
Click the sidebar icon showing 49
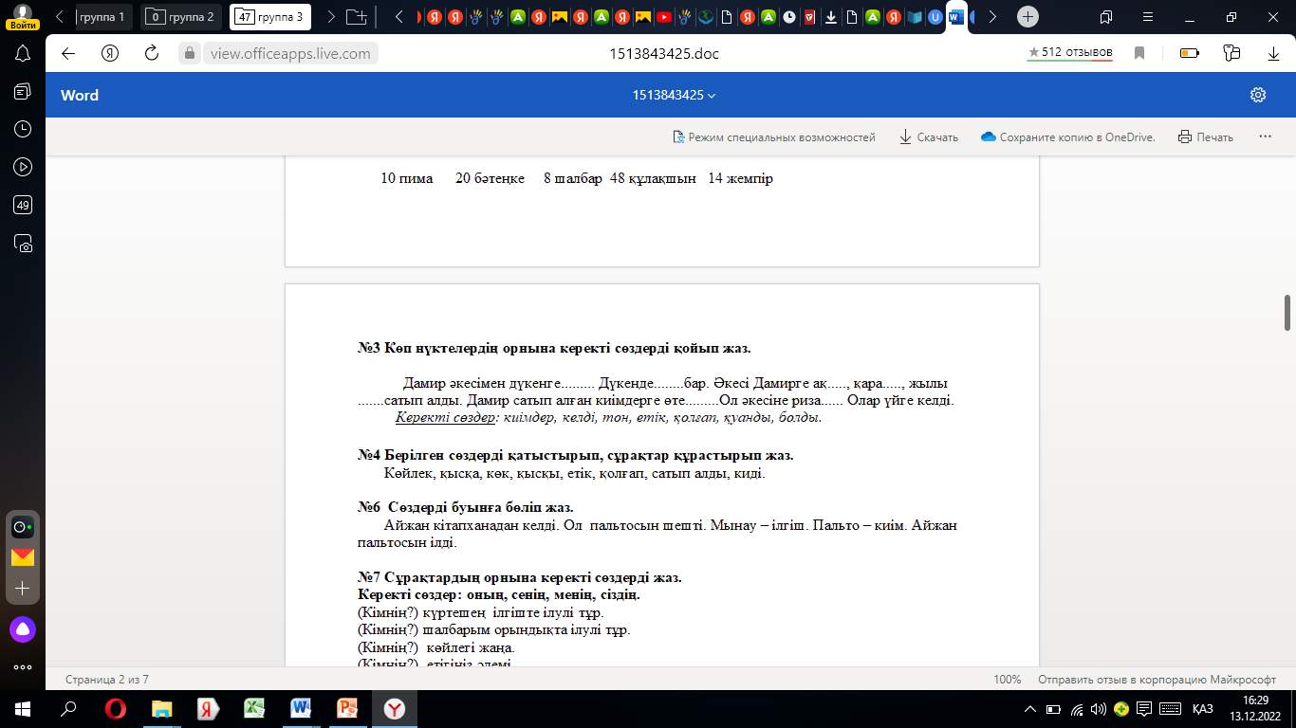click(x=23, y=205)
